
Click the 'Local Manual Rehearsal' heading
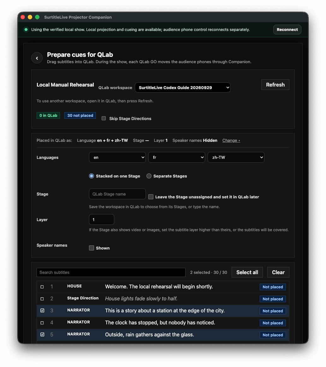point(65,85)
